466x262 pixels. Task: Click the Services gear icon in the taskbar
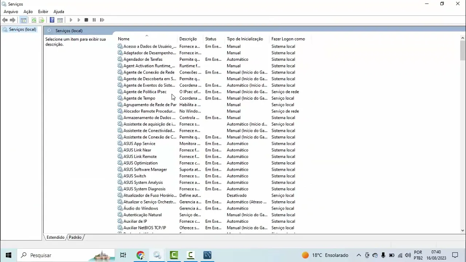tap(157, 255)
